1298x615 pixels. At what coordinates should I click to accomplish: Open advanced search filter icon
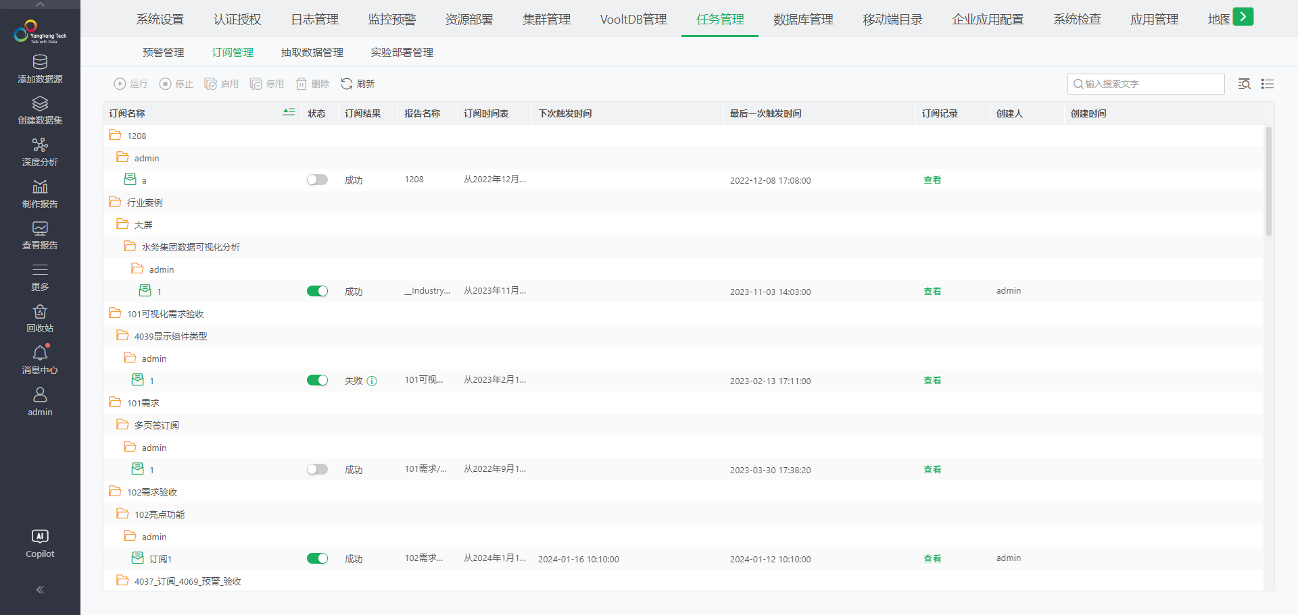click(x=1244, y=84)
